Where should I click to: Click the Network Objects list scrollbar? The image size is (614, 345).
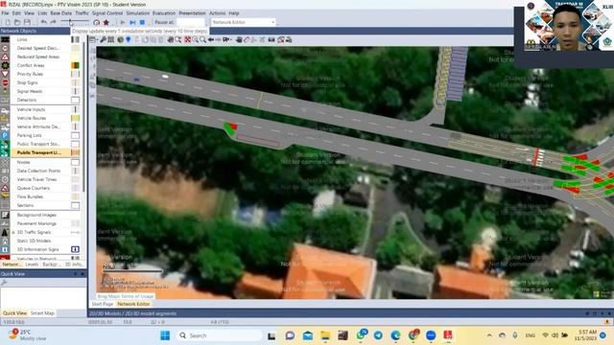click(84, 117)
